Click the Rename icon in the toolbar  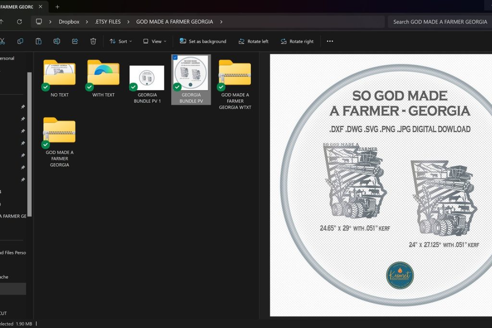[57, 41]
